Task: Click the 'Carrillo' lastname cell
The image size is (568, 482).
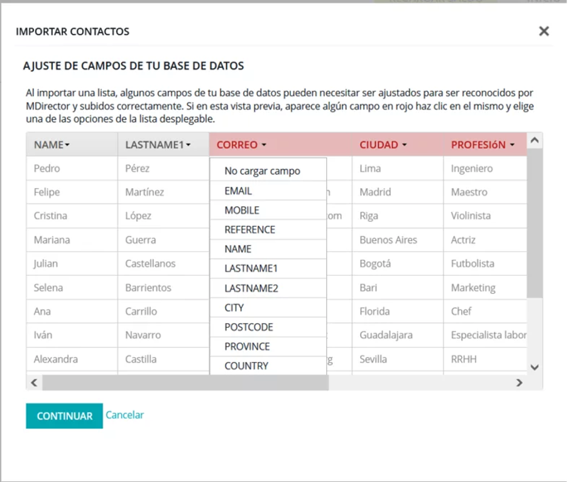Action: [163, 311]
